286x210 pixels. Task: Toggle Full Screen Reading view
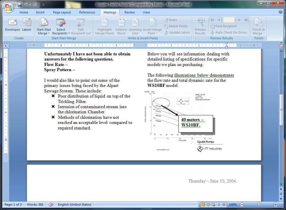coord(208,205)
